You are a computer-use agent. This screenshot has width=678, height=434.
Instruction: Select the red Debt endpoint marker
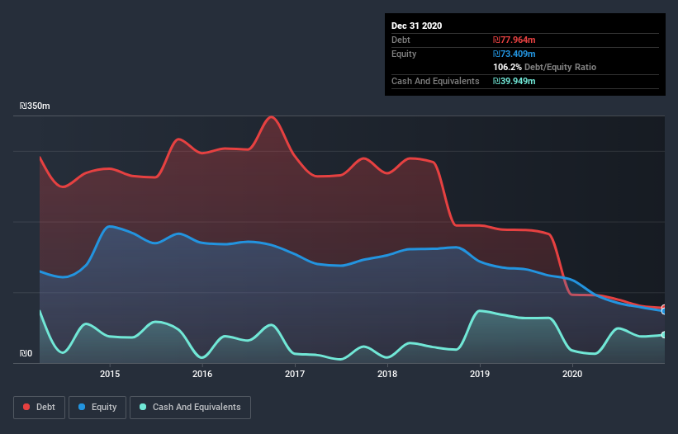pos(664,308)
